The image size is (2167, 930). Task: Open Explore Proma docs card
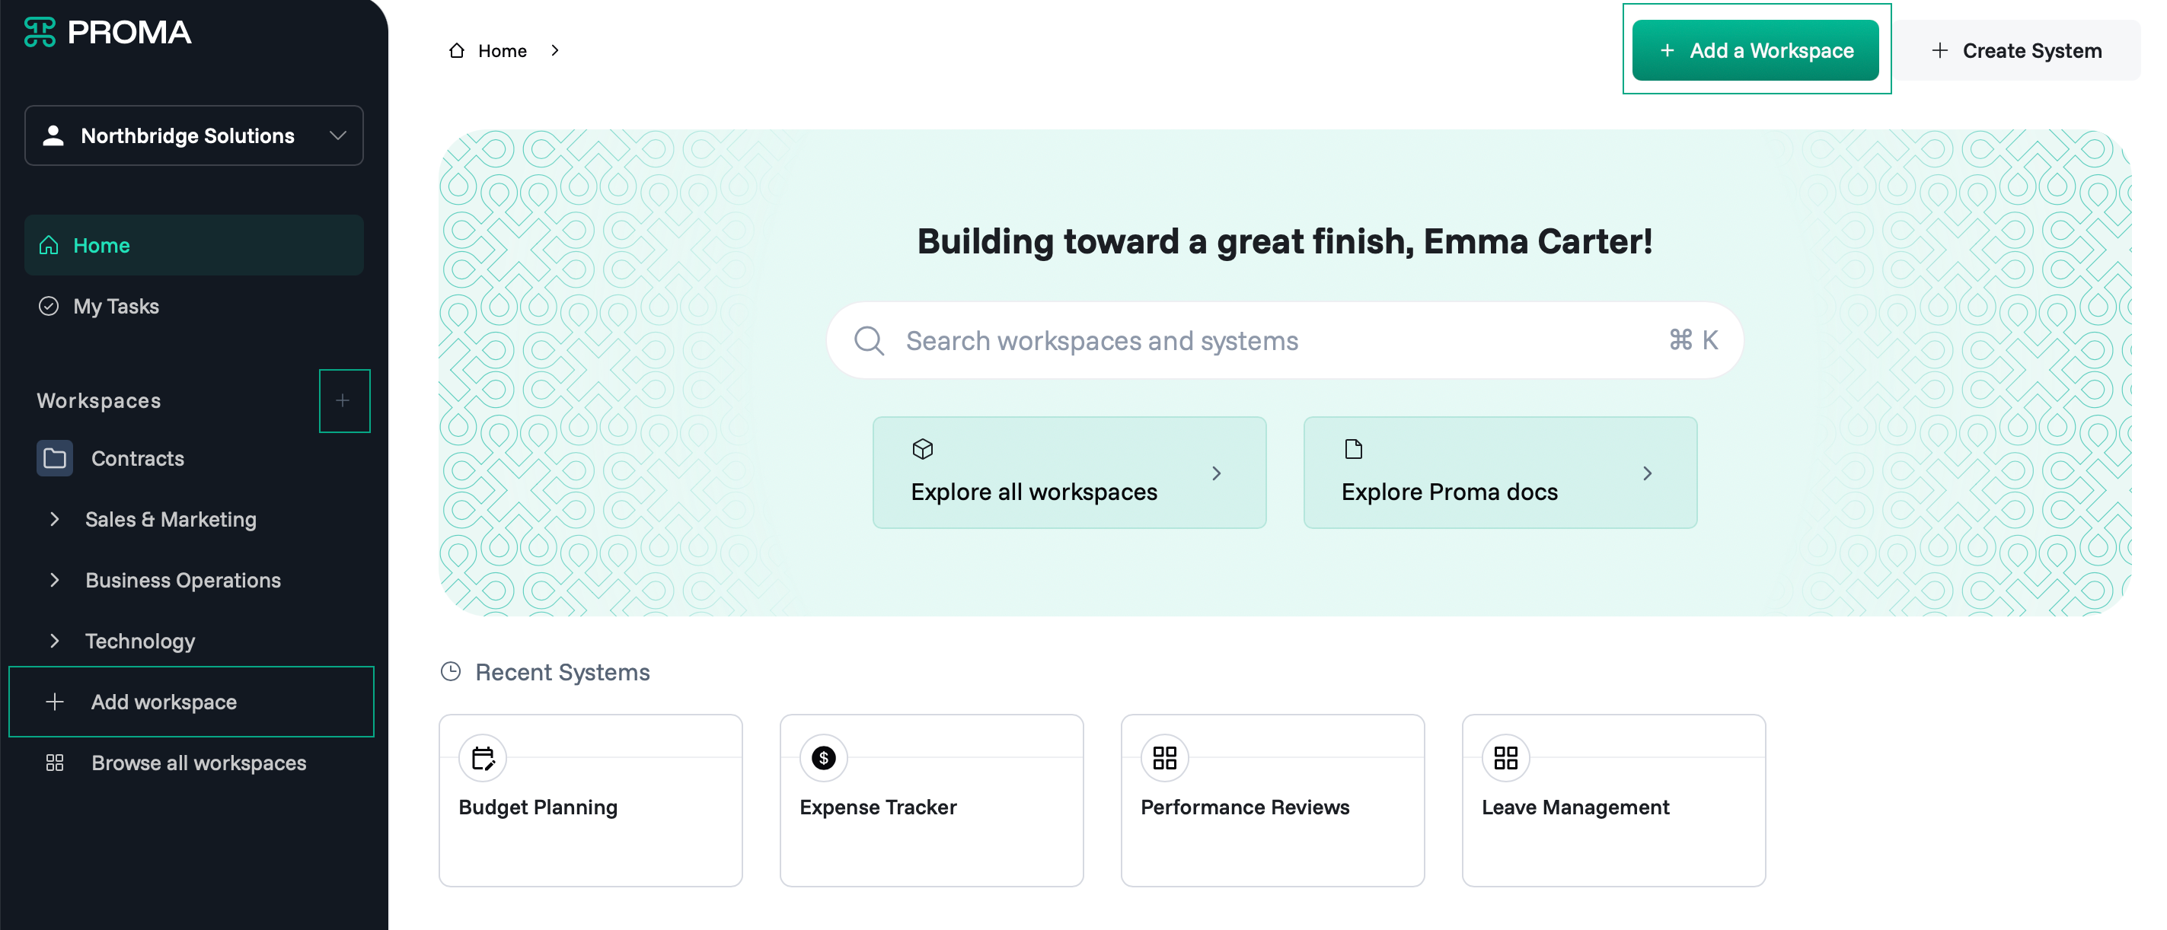point(1500,473)
